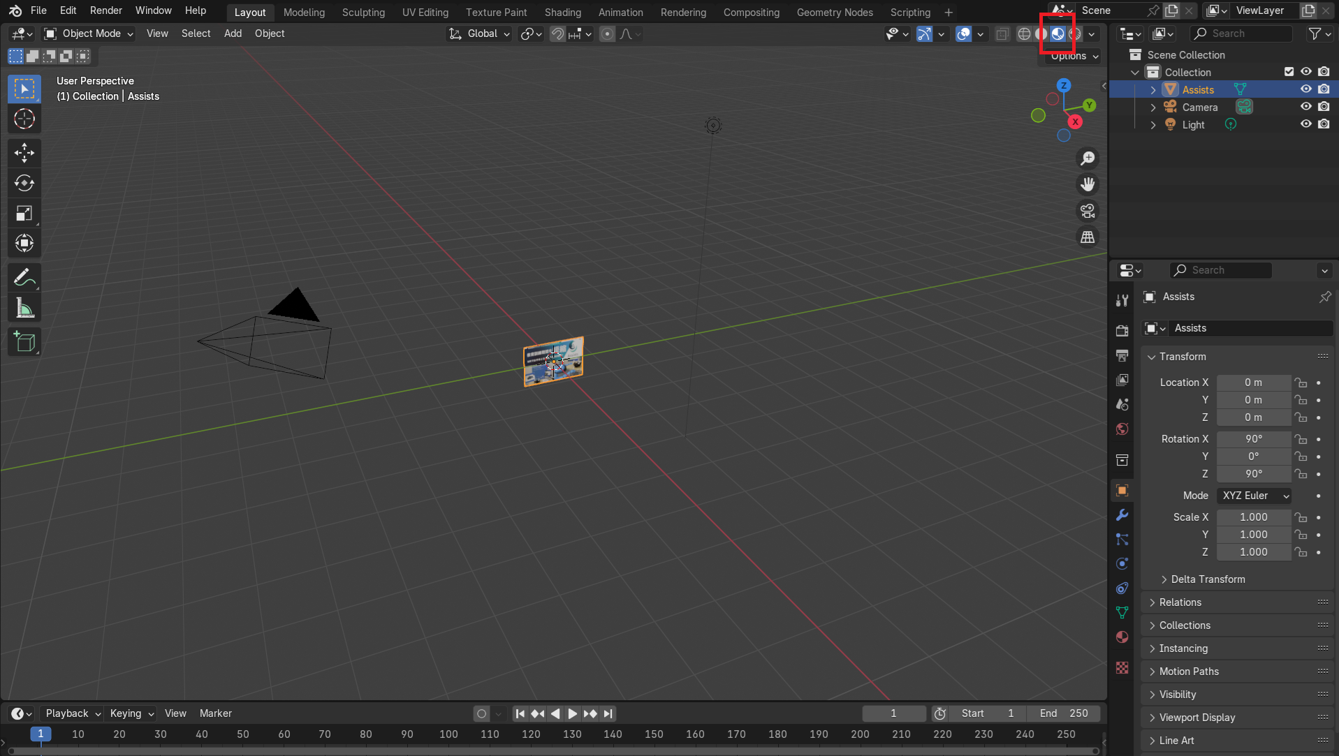Image resolution: width=1339 pixels, height=756 pixels.
Task: Open the XYZ Euler rotation mode dropdown
Action: [x=1254, y=496]
